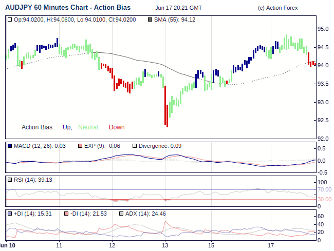This screenshot has height=251, width=334.
Task: Click the +DI (14) legend swatch
Action: (x=10, y=214)
